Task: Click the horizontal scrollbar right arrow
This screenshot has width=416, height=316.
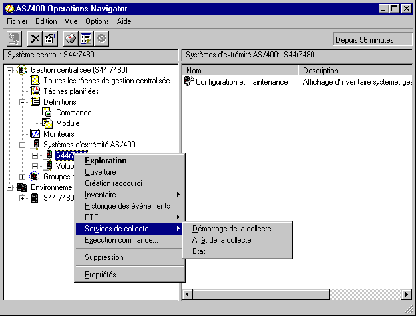Action: click(407, 294)
